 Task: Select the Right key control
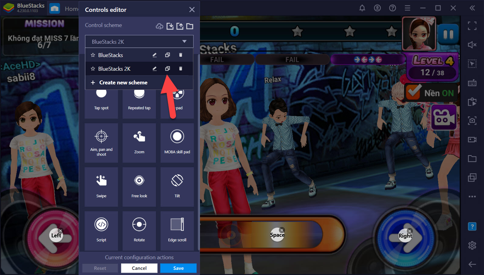pyautogui.click(x=405, y=236)
